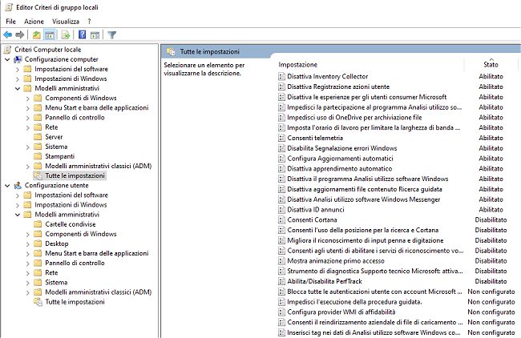Click icon of Disattiva Inventory Collector setting
Screen dimensions: 521x338
pos(282,77)
